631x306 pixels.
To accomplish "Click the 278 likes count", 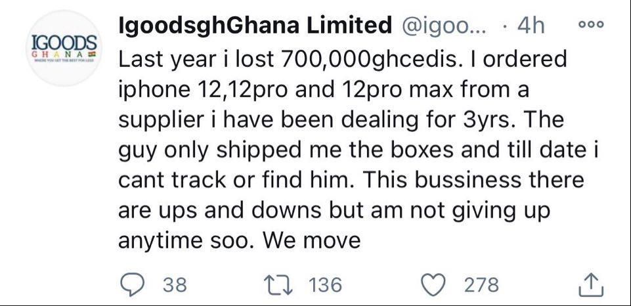I will (x=481, y=284).
